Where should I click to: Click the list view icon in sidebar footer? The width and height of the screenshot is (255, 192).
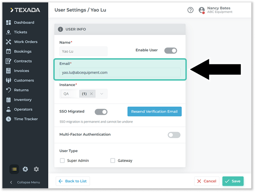coord(14,169)
